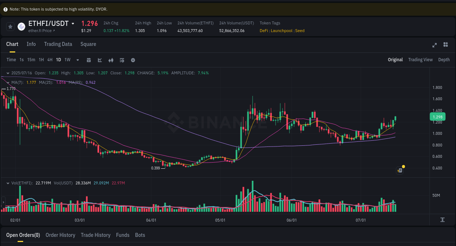Collapse the Vol(ETHFI) volume panel
The height and width of the screenshot is (246, 456).
[x=7, y=183]
